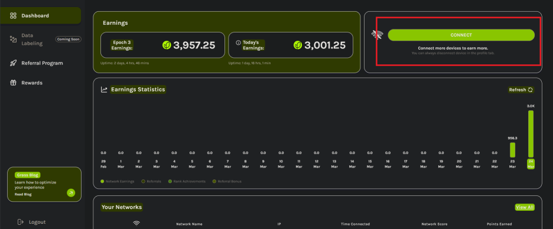
Task: Click the 3.0K bar value label
Action: (531, 106)
